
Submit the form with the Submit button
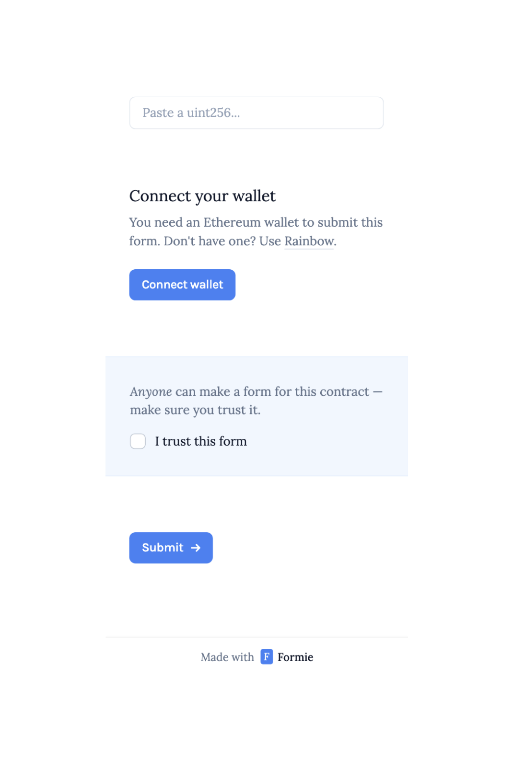(171, 548)
